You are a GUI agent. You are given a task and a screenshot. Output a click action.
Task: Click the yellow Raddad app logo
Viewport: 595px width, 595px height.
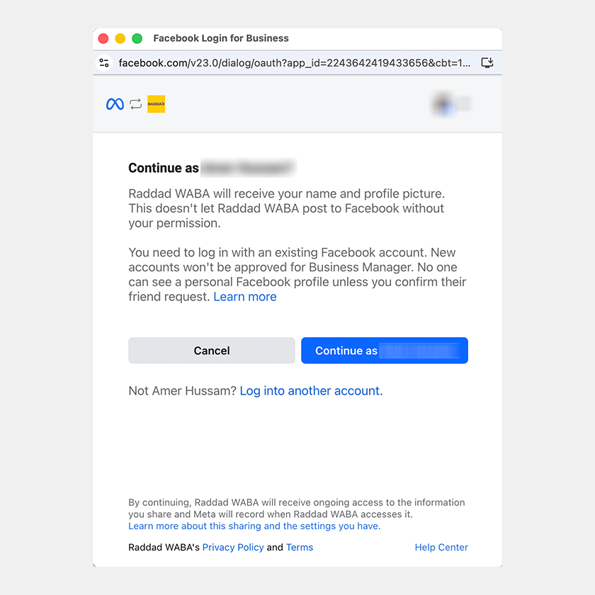pos(156,104)
